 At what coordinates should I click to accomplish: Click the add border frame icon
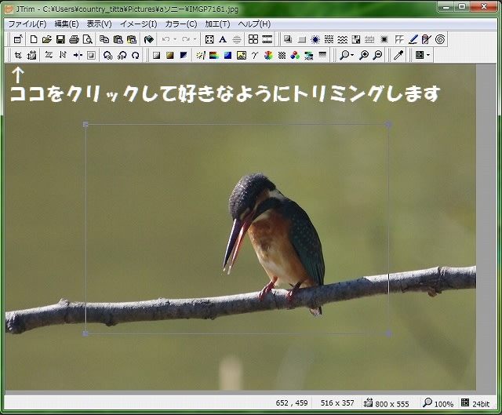click(91, 56)
